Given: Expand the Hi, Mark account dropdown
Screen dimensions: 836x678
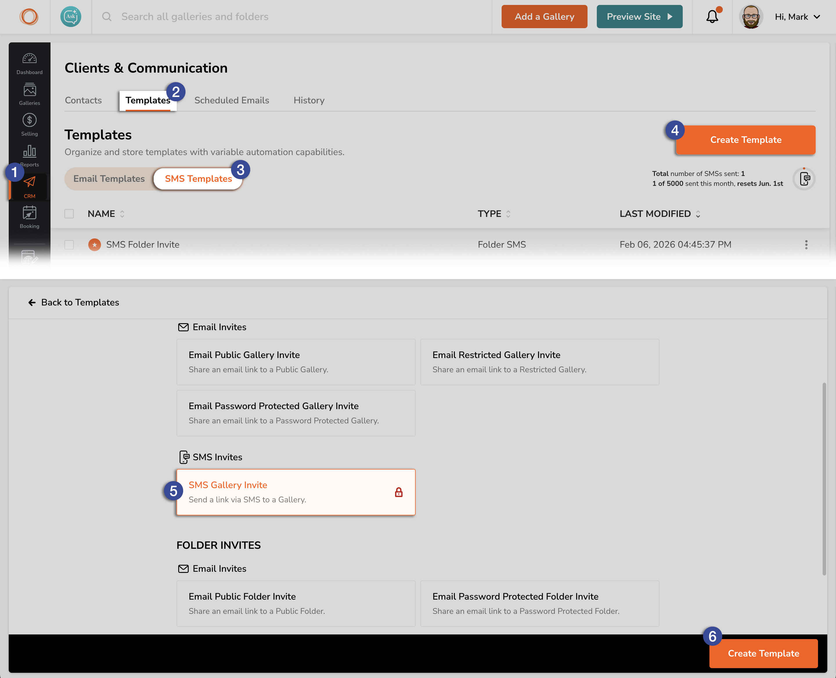Looking at the screenshot, I should pyautogui.click(x=797, y=17).
